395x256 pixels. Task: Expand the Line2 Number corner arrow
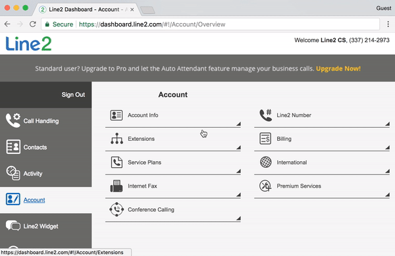pyautogui.click(x=388, y=124)
